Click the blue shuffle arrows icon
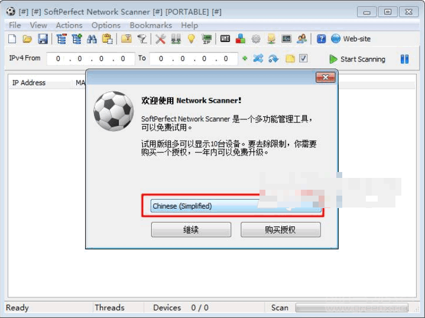The image size is (425, 318). pos(258,59)
